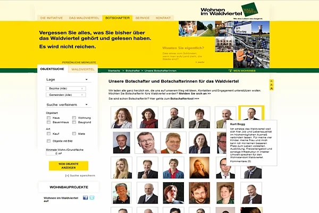Enable the Bauernhaus checkbox
The width and height of the screenshot is (319, 213).
pyautogui.click(x=49, y=122)
